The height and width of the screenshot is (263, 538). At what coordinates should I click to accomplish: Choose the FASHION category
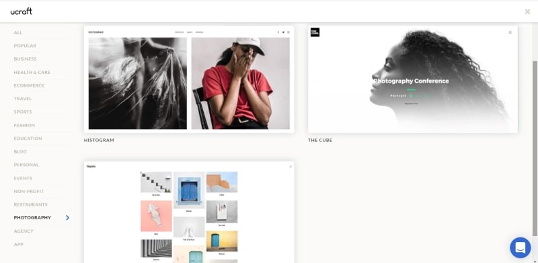tap(24, 125)
